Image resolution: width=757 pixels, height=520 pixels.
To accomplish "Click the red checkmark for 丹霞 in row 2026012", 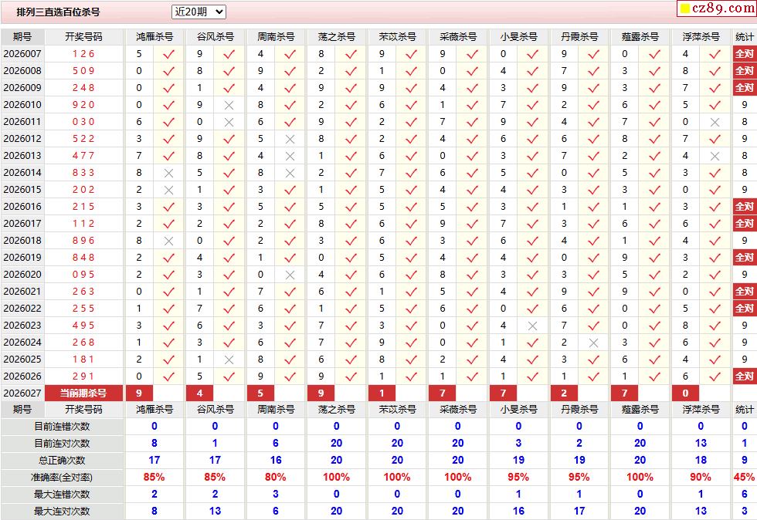I will pyautogui.click(x=593, y=139).
